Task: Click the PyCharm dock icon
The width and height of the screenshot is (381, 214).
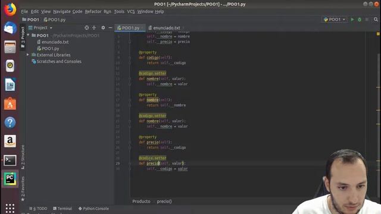Action: coord(10,179)
